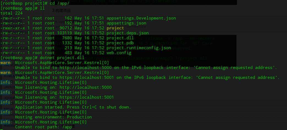Click project.dll in the file listing
Viewport: 287px width, 130px height.
point(120,38)
